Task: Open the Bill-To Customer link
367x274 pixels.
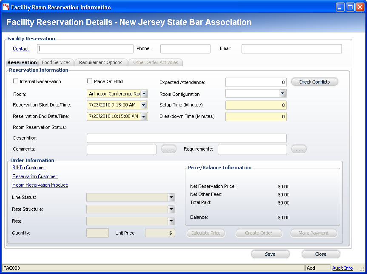Action: [x=29, y=168]
